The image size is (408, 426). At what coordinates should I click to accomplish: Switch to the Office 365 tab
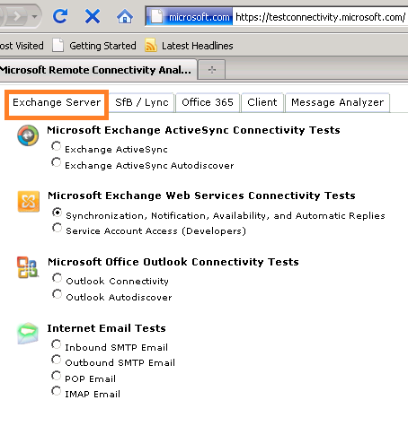click(208, 102)
